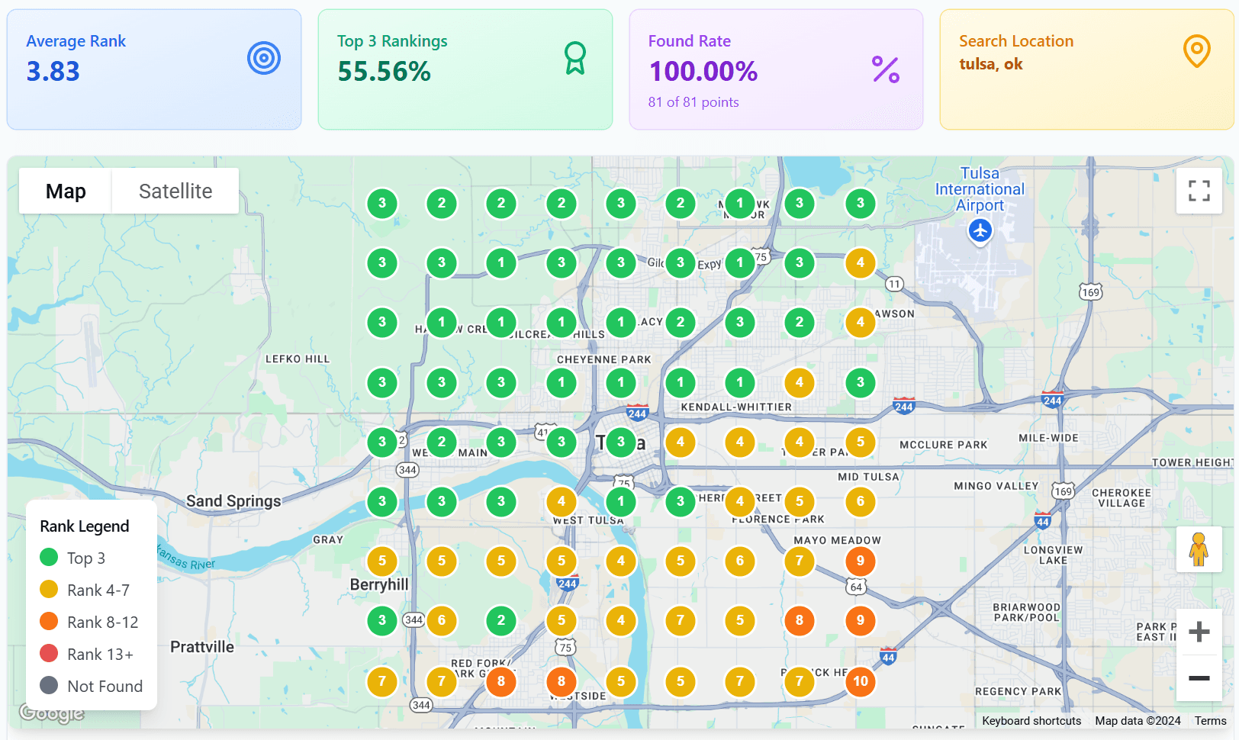Click the Rank 13+ red legend swatch

[x=49, y=653]
